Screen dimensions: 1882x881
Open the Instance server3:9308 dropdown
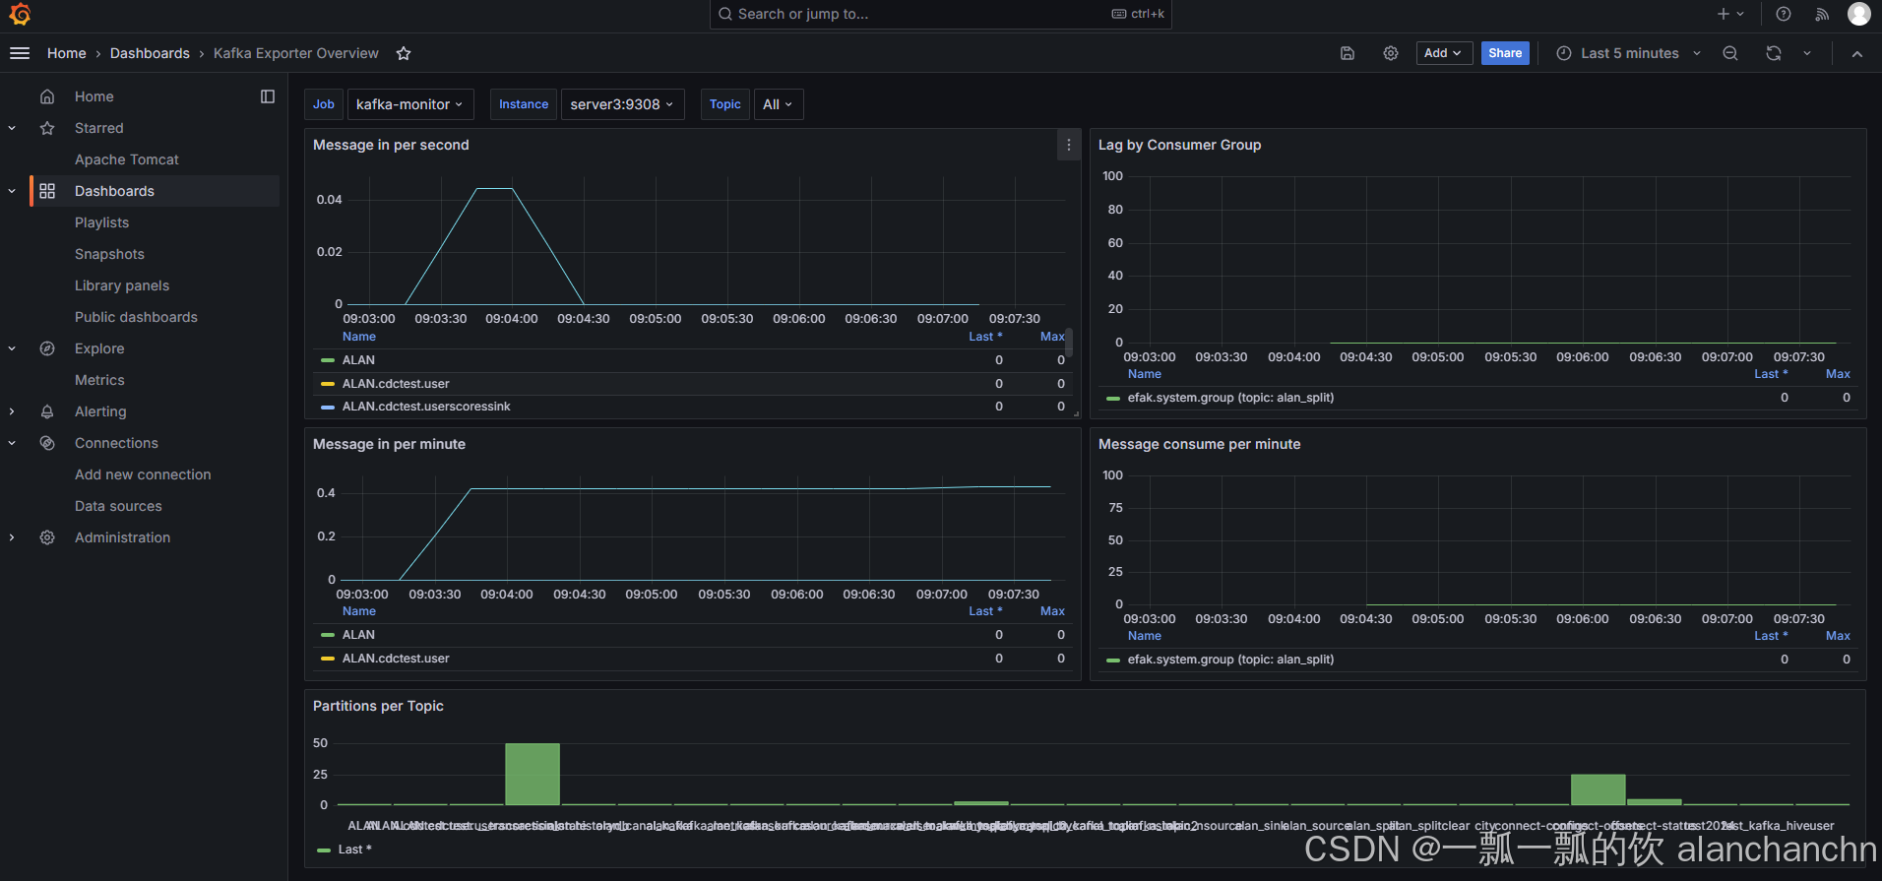coord(622,104)
